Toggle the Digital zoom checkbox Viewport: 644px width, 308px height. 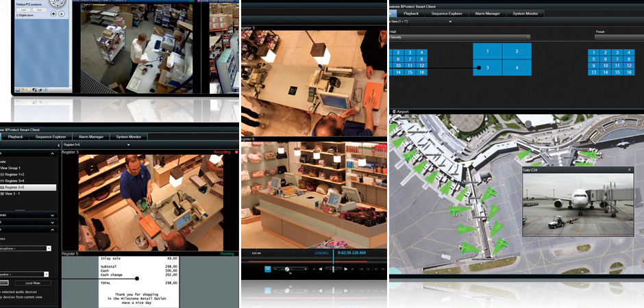coord(17,15)
